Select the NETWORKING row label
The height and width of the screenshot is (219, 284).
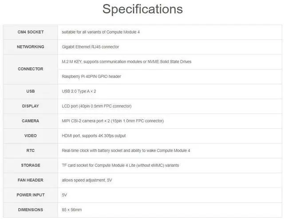pyautogui.click(x=30, y=47)
